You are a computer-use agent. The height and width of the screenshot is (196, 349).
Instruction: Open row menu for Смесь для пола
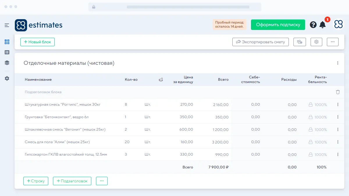(338, 142)
